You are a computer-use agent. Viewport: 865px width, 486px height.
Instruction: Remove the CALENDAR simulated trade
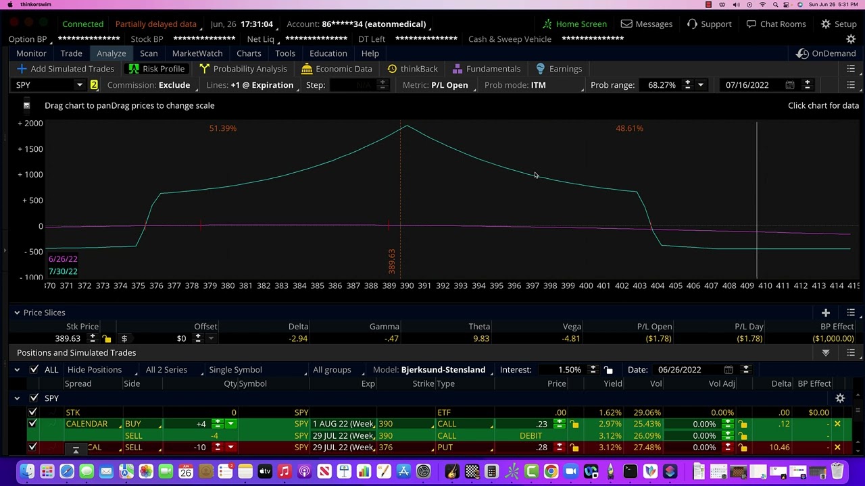837,424
